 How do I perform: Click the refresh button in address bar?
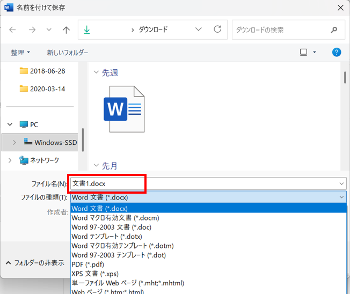tap(217, 30)
